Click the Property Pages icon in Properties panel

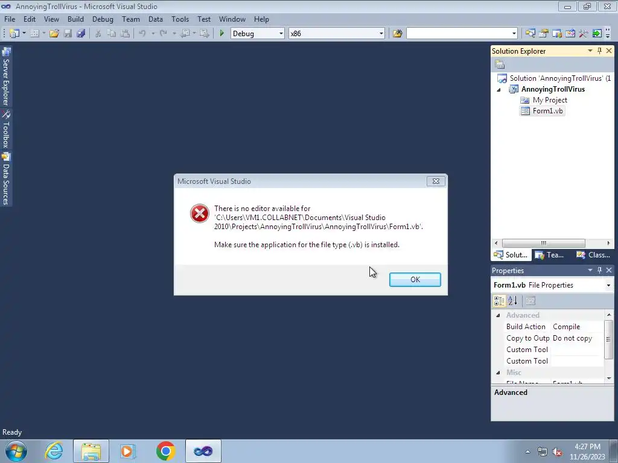click(x=530, y=301)
